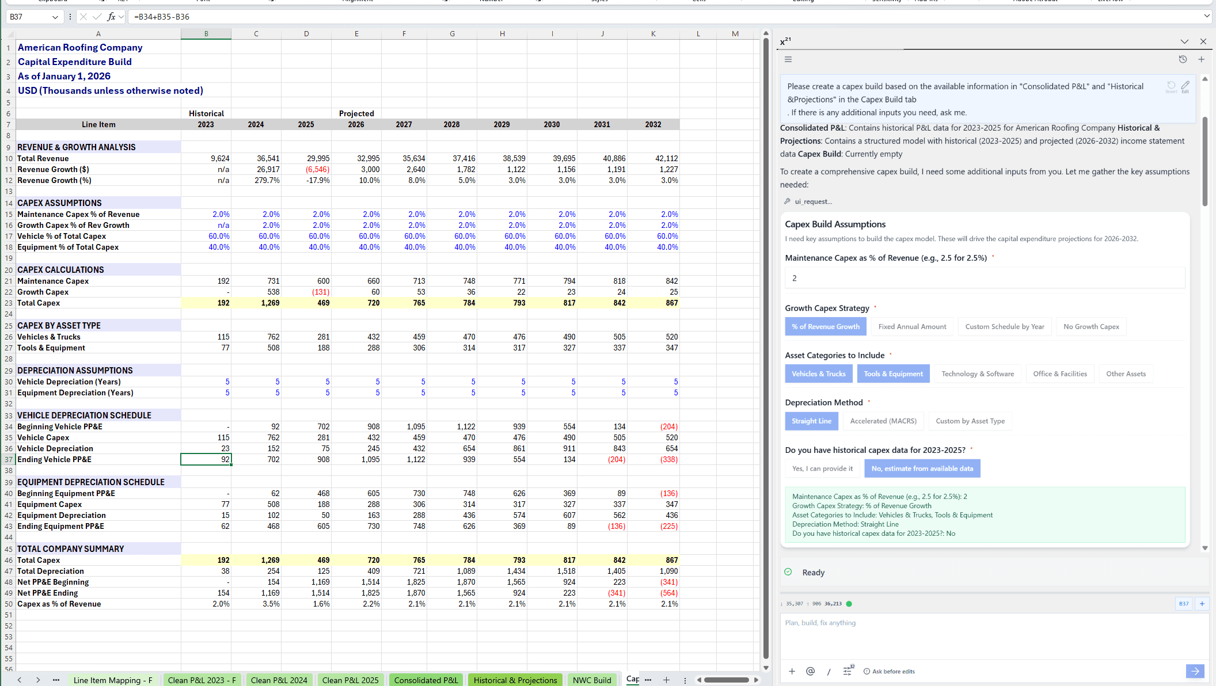Open the task pane options chevron
The image size is (1216, 686).
tap(1184, 41)
